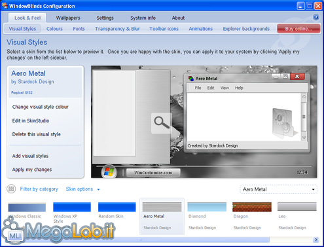The image size is (324, 247).
Task: Click Add visual styles
Action: pyautogui.click(x=30, y=156)
